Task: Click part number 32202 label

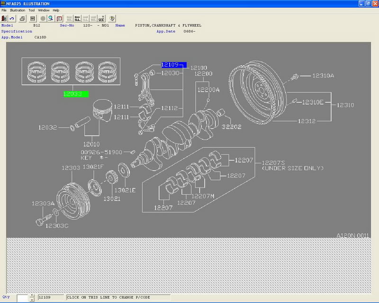Action: pyautogui.click(x=232, y=127)
